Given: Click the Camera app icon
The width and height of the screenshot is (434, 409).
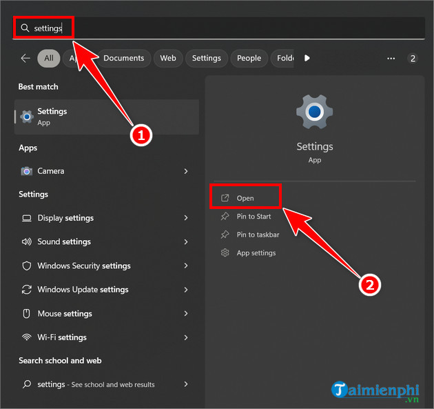Looking at the screenshot, I should click(x=27, y=171).
